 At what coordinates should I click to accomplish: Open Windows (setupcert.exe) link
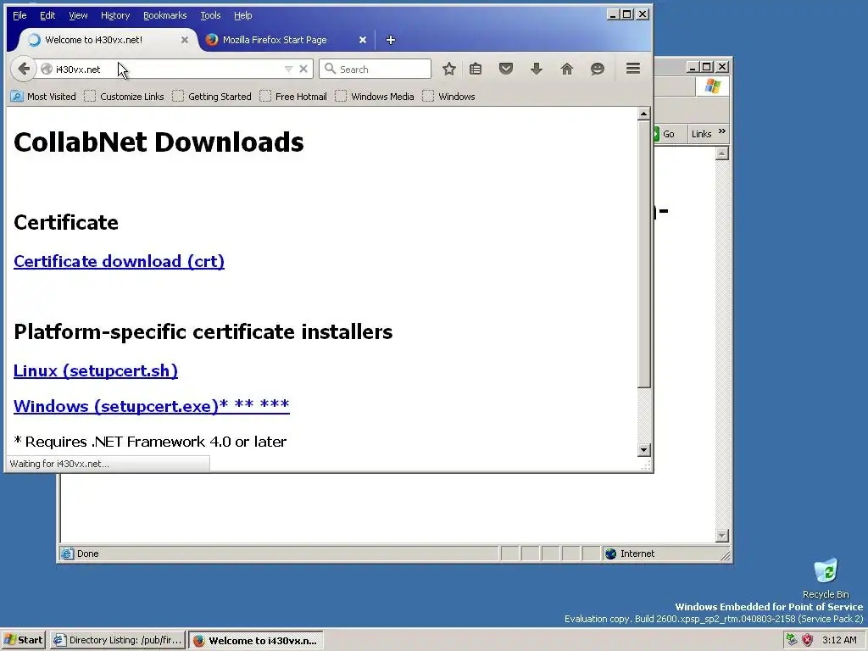pyautogui.click(x=151, y=406)
